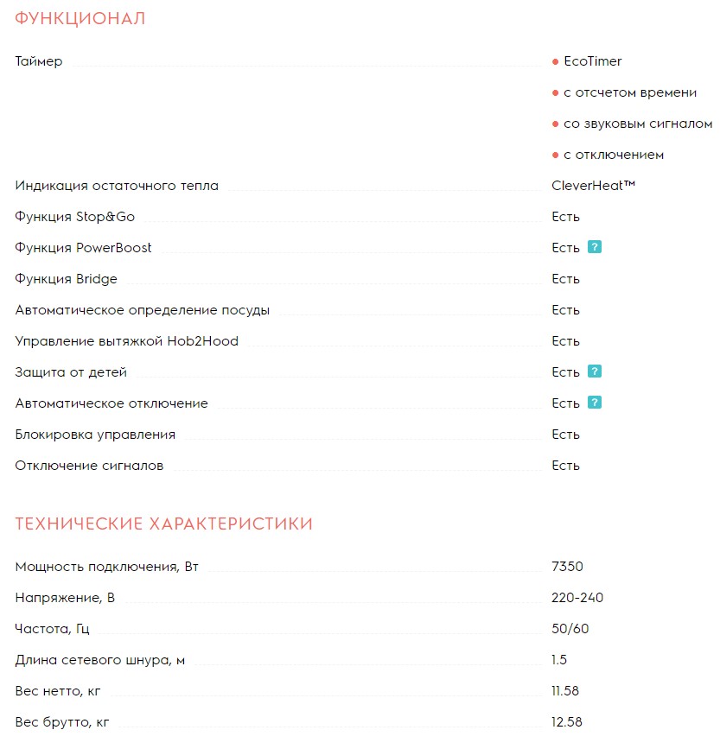Click the Функция PowerBoost label

[x=83, y=248]
